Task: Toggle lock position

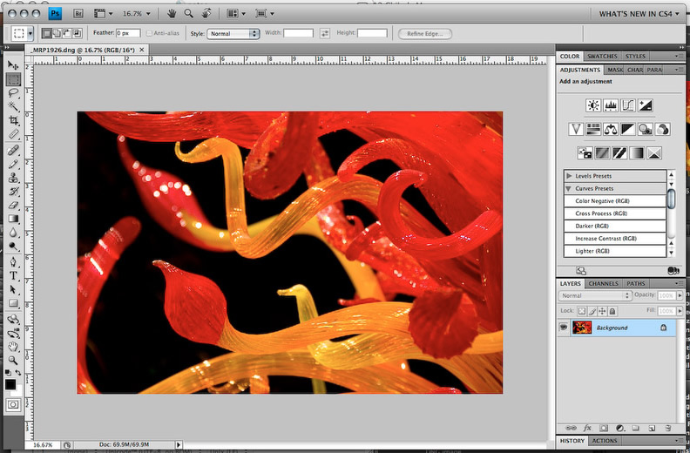Action: [x=602, y=311]
